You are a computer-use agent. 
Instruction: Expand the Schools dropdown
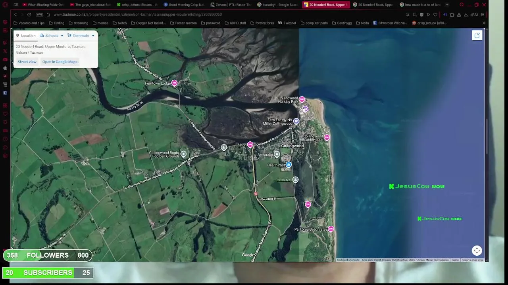(52, 36)
